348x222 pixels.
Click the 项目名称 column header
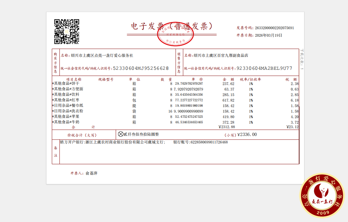tap(74, 79)
